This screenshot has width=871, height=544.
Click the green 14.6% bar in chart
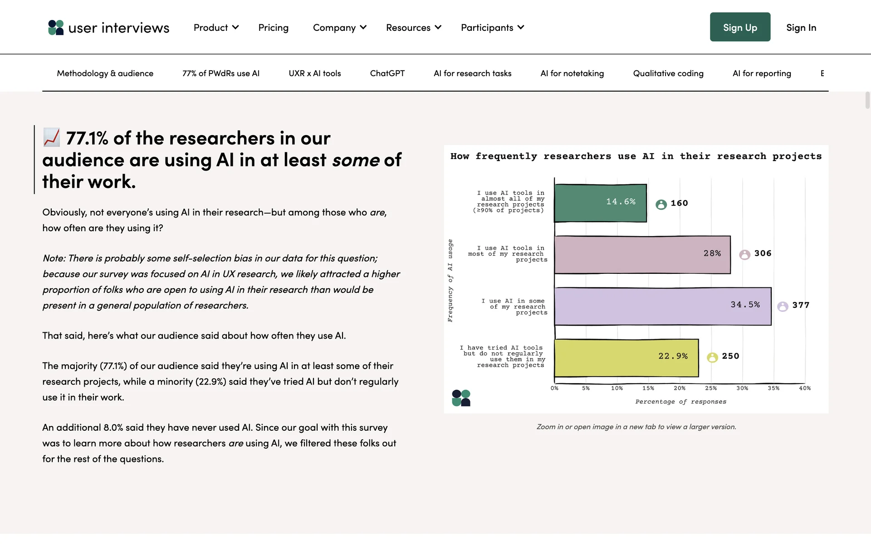point(600,203)
